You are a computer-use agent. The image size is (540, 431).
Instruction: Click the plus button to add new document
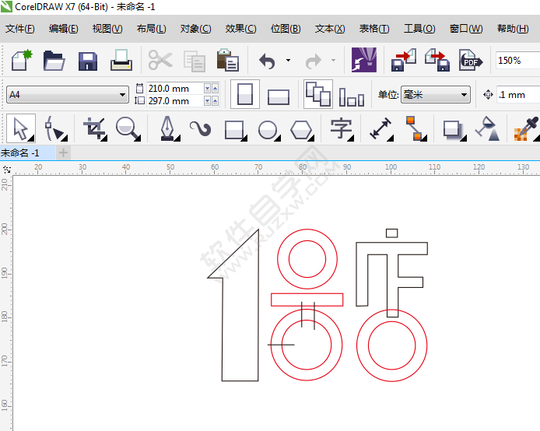pyautogui.click(x=63, y=152)
